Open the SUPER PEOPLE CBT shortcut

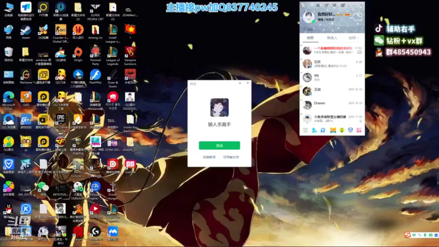(95, 12)
